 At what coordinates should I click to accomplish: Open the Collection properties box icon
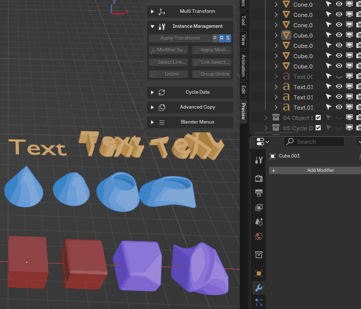point(259,254)
